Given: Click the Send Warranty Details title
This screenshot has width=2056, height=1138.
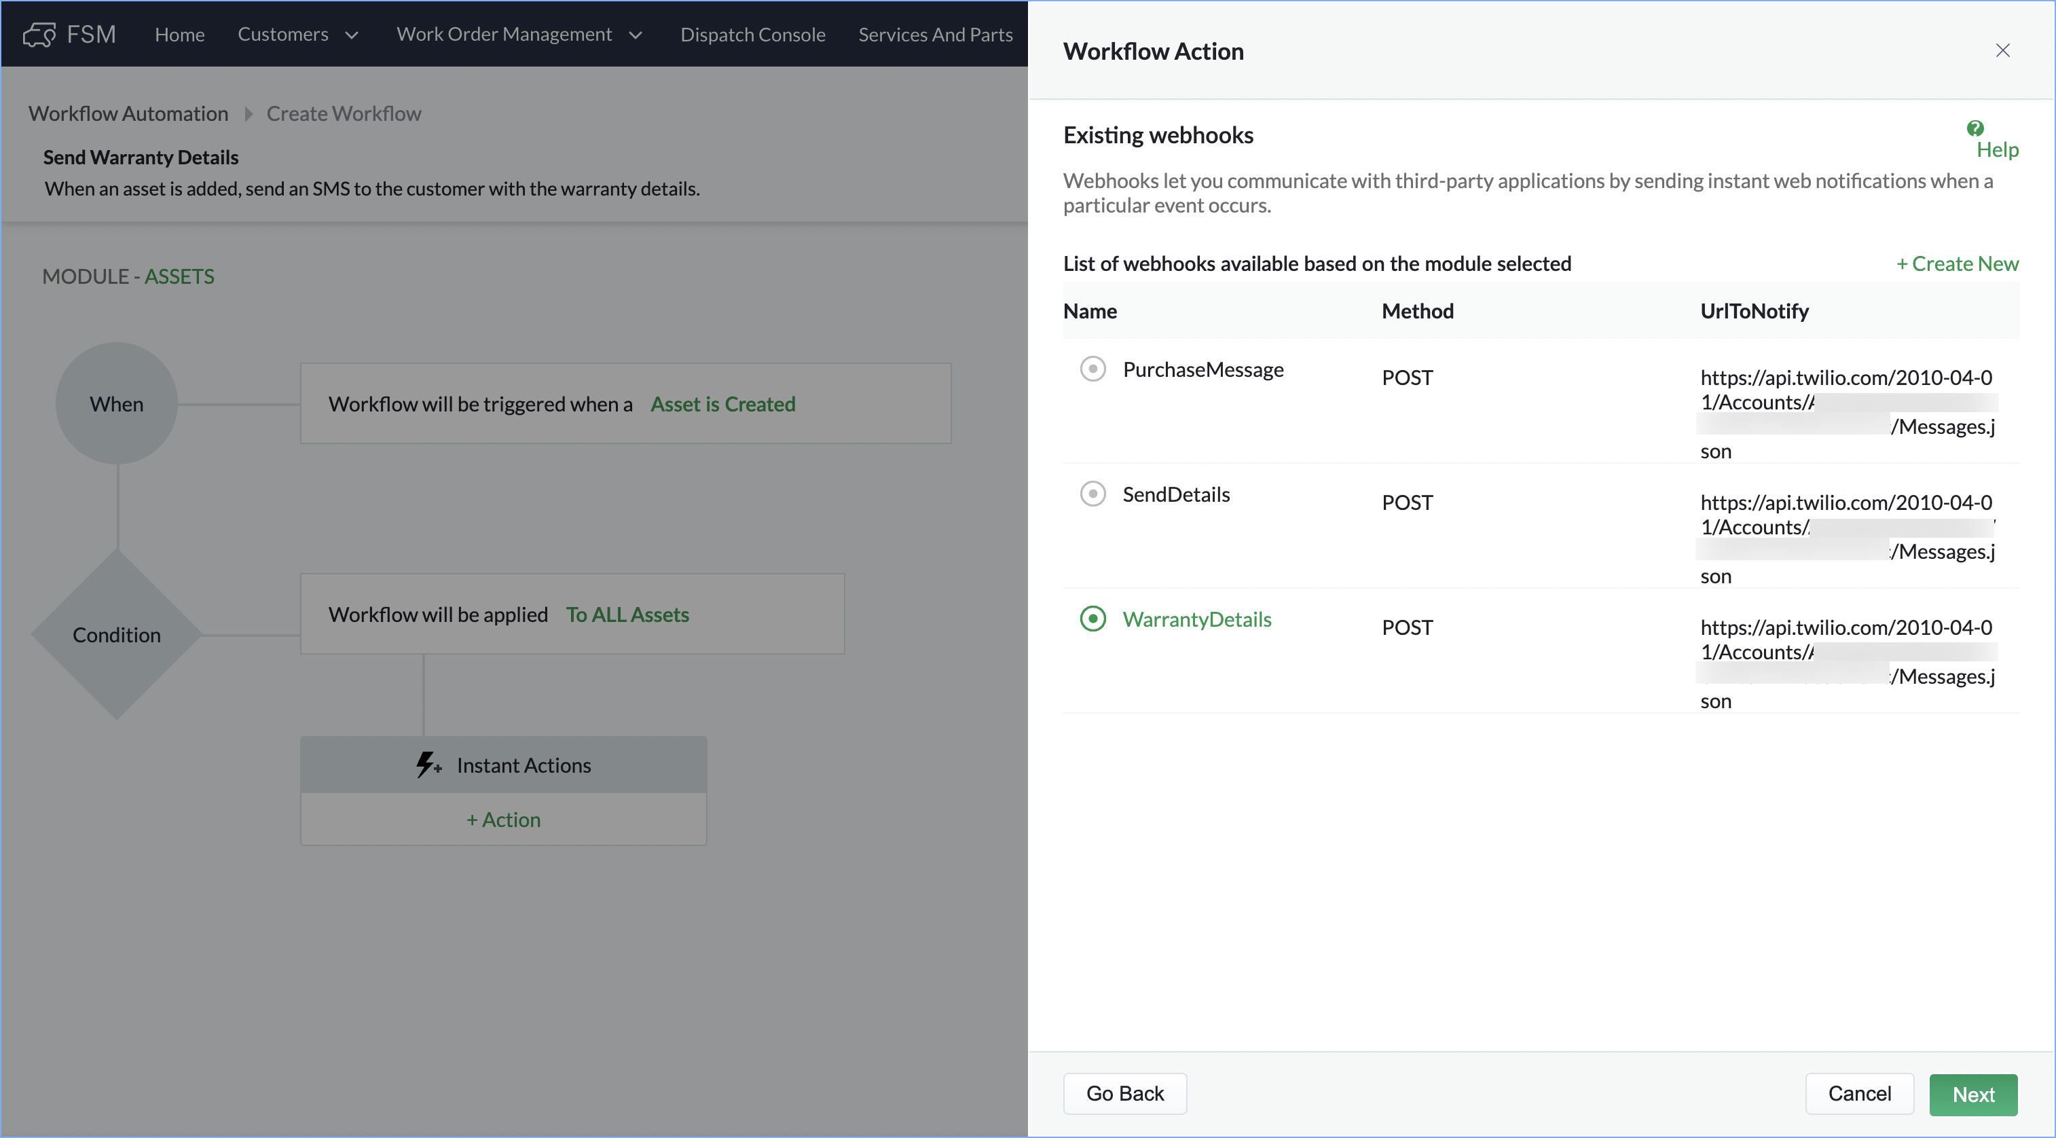Looking at the screenshot, I should click(x=141, y=158).
